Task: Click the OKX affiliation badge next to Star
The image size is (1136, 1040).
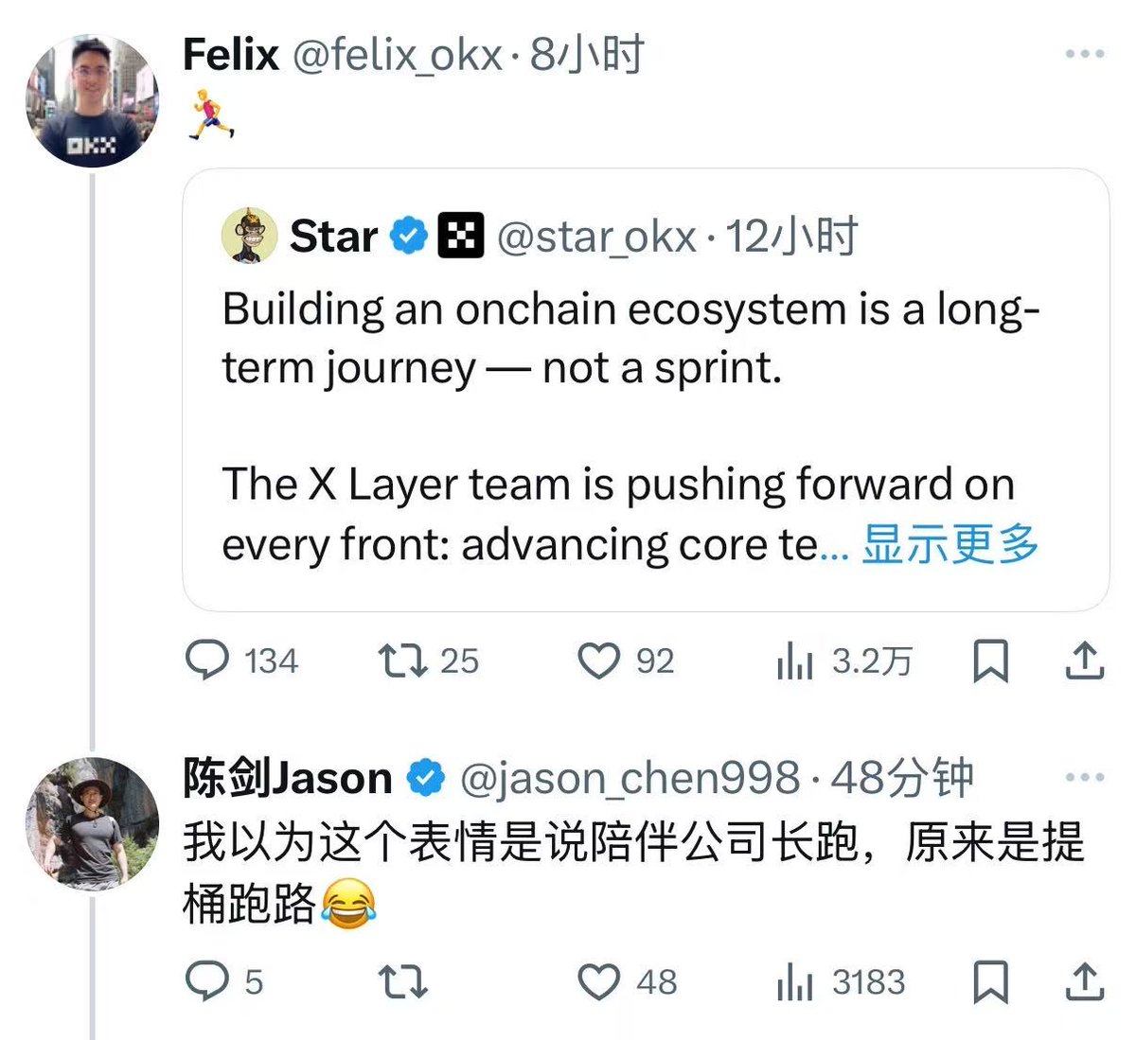Action: pos(461,236)
